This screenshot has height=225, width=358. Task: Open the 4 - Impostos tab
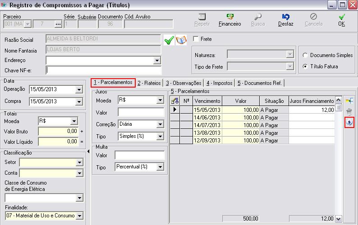click(x=219, y=83)
